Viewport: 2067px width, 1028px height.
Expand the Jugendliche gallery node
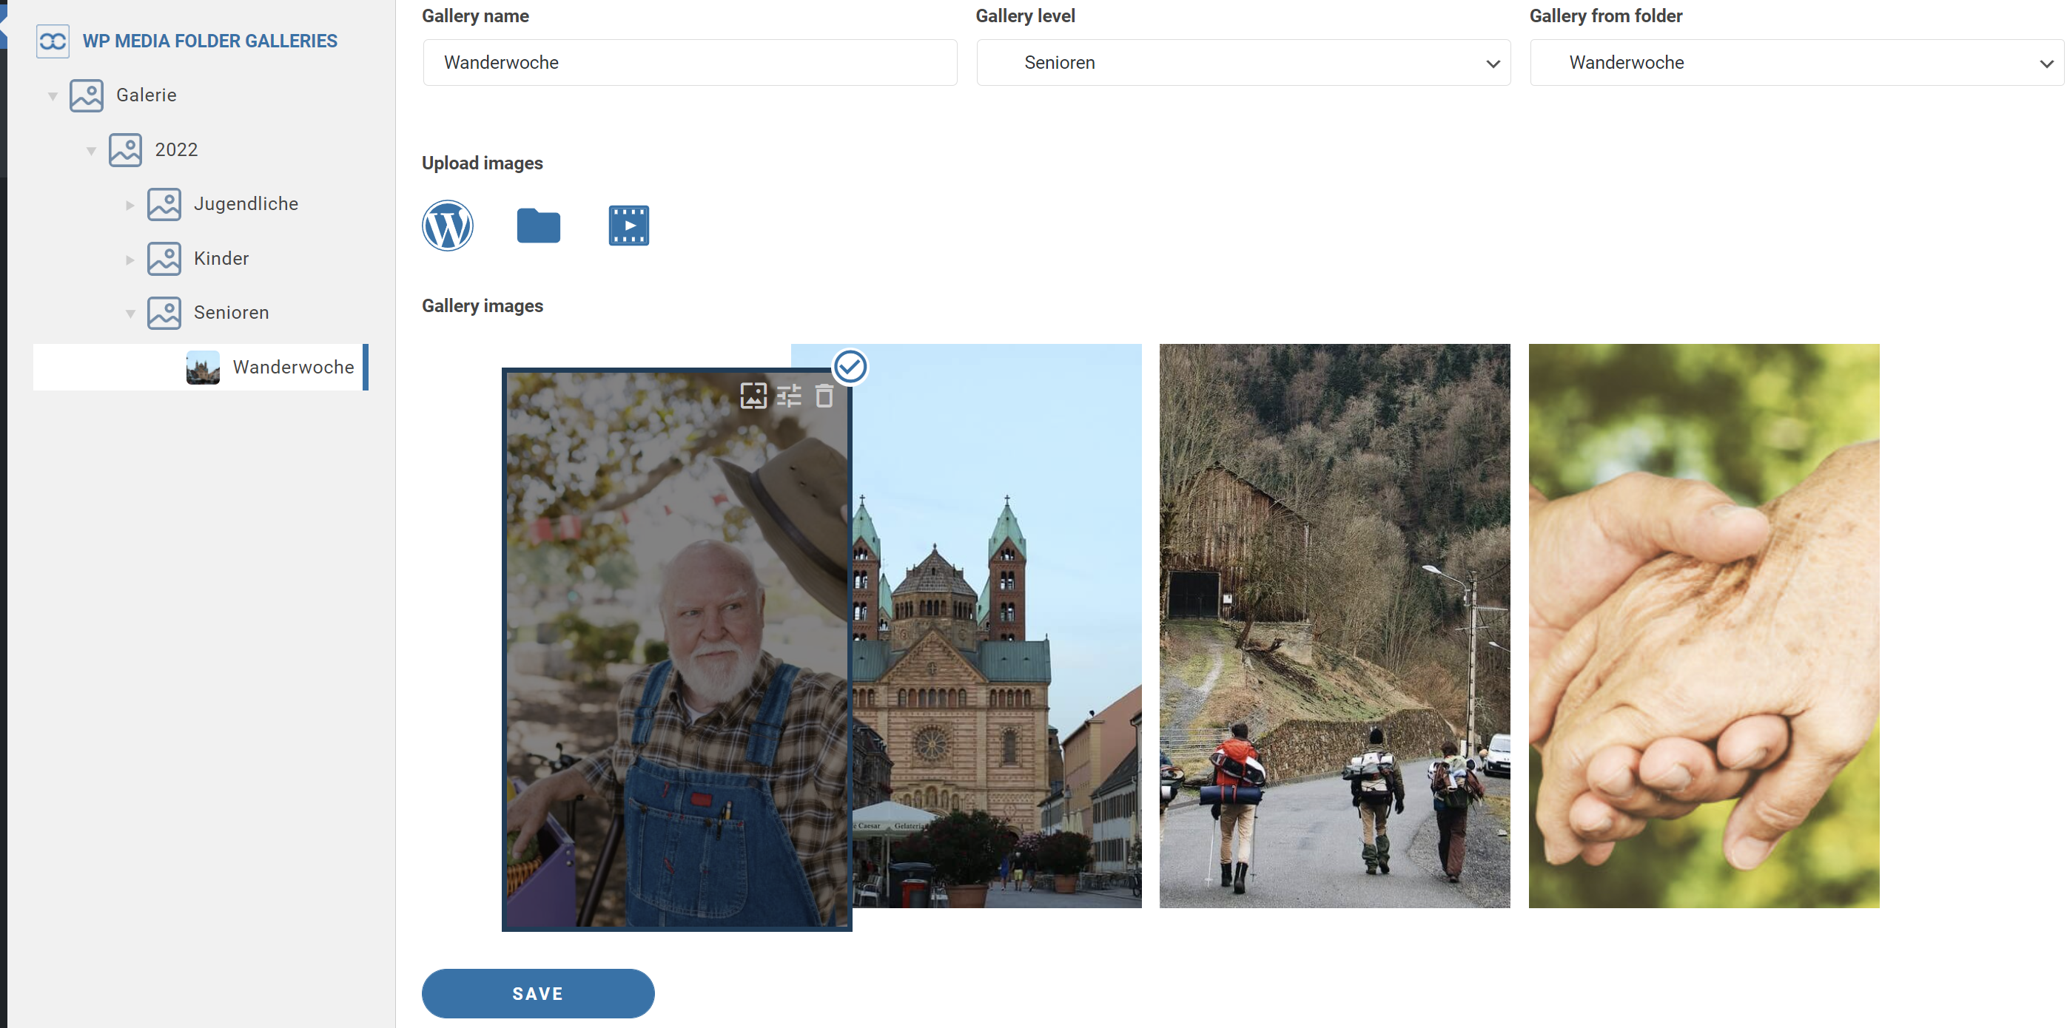(x=130, y=206)
